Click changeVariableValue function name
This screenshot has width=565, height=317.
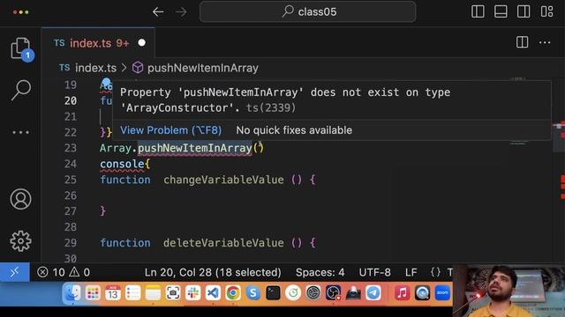click(223, 180)
